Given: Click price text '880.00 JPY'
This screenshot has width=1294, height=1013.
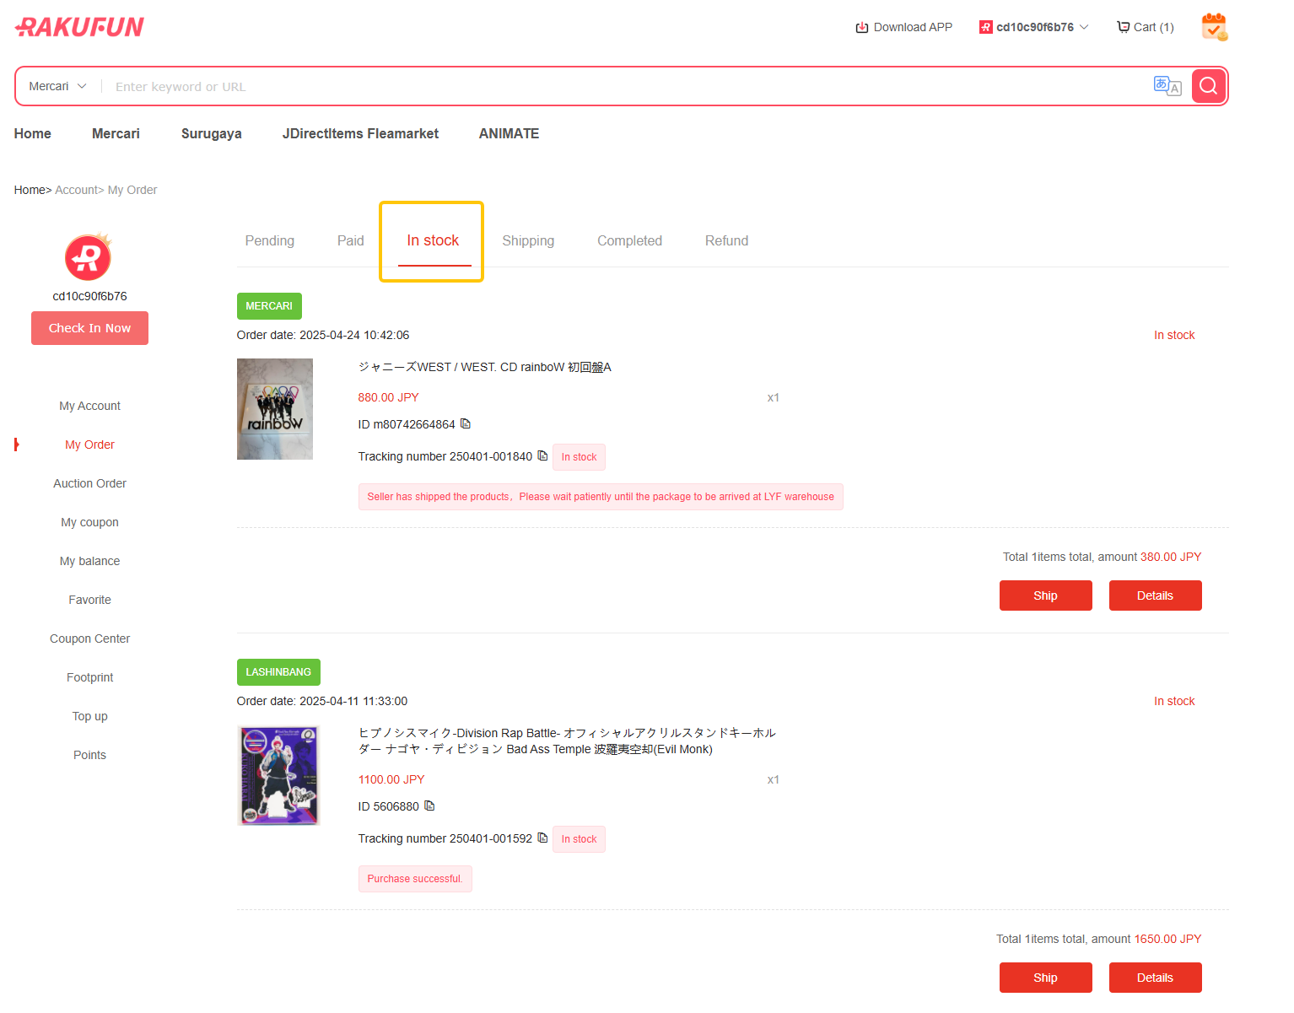Looking at the screenshot, I should [388, 397].
